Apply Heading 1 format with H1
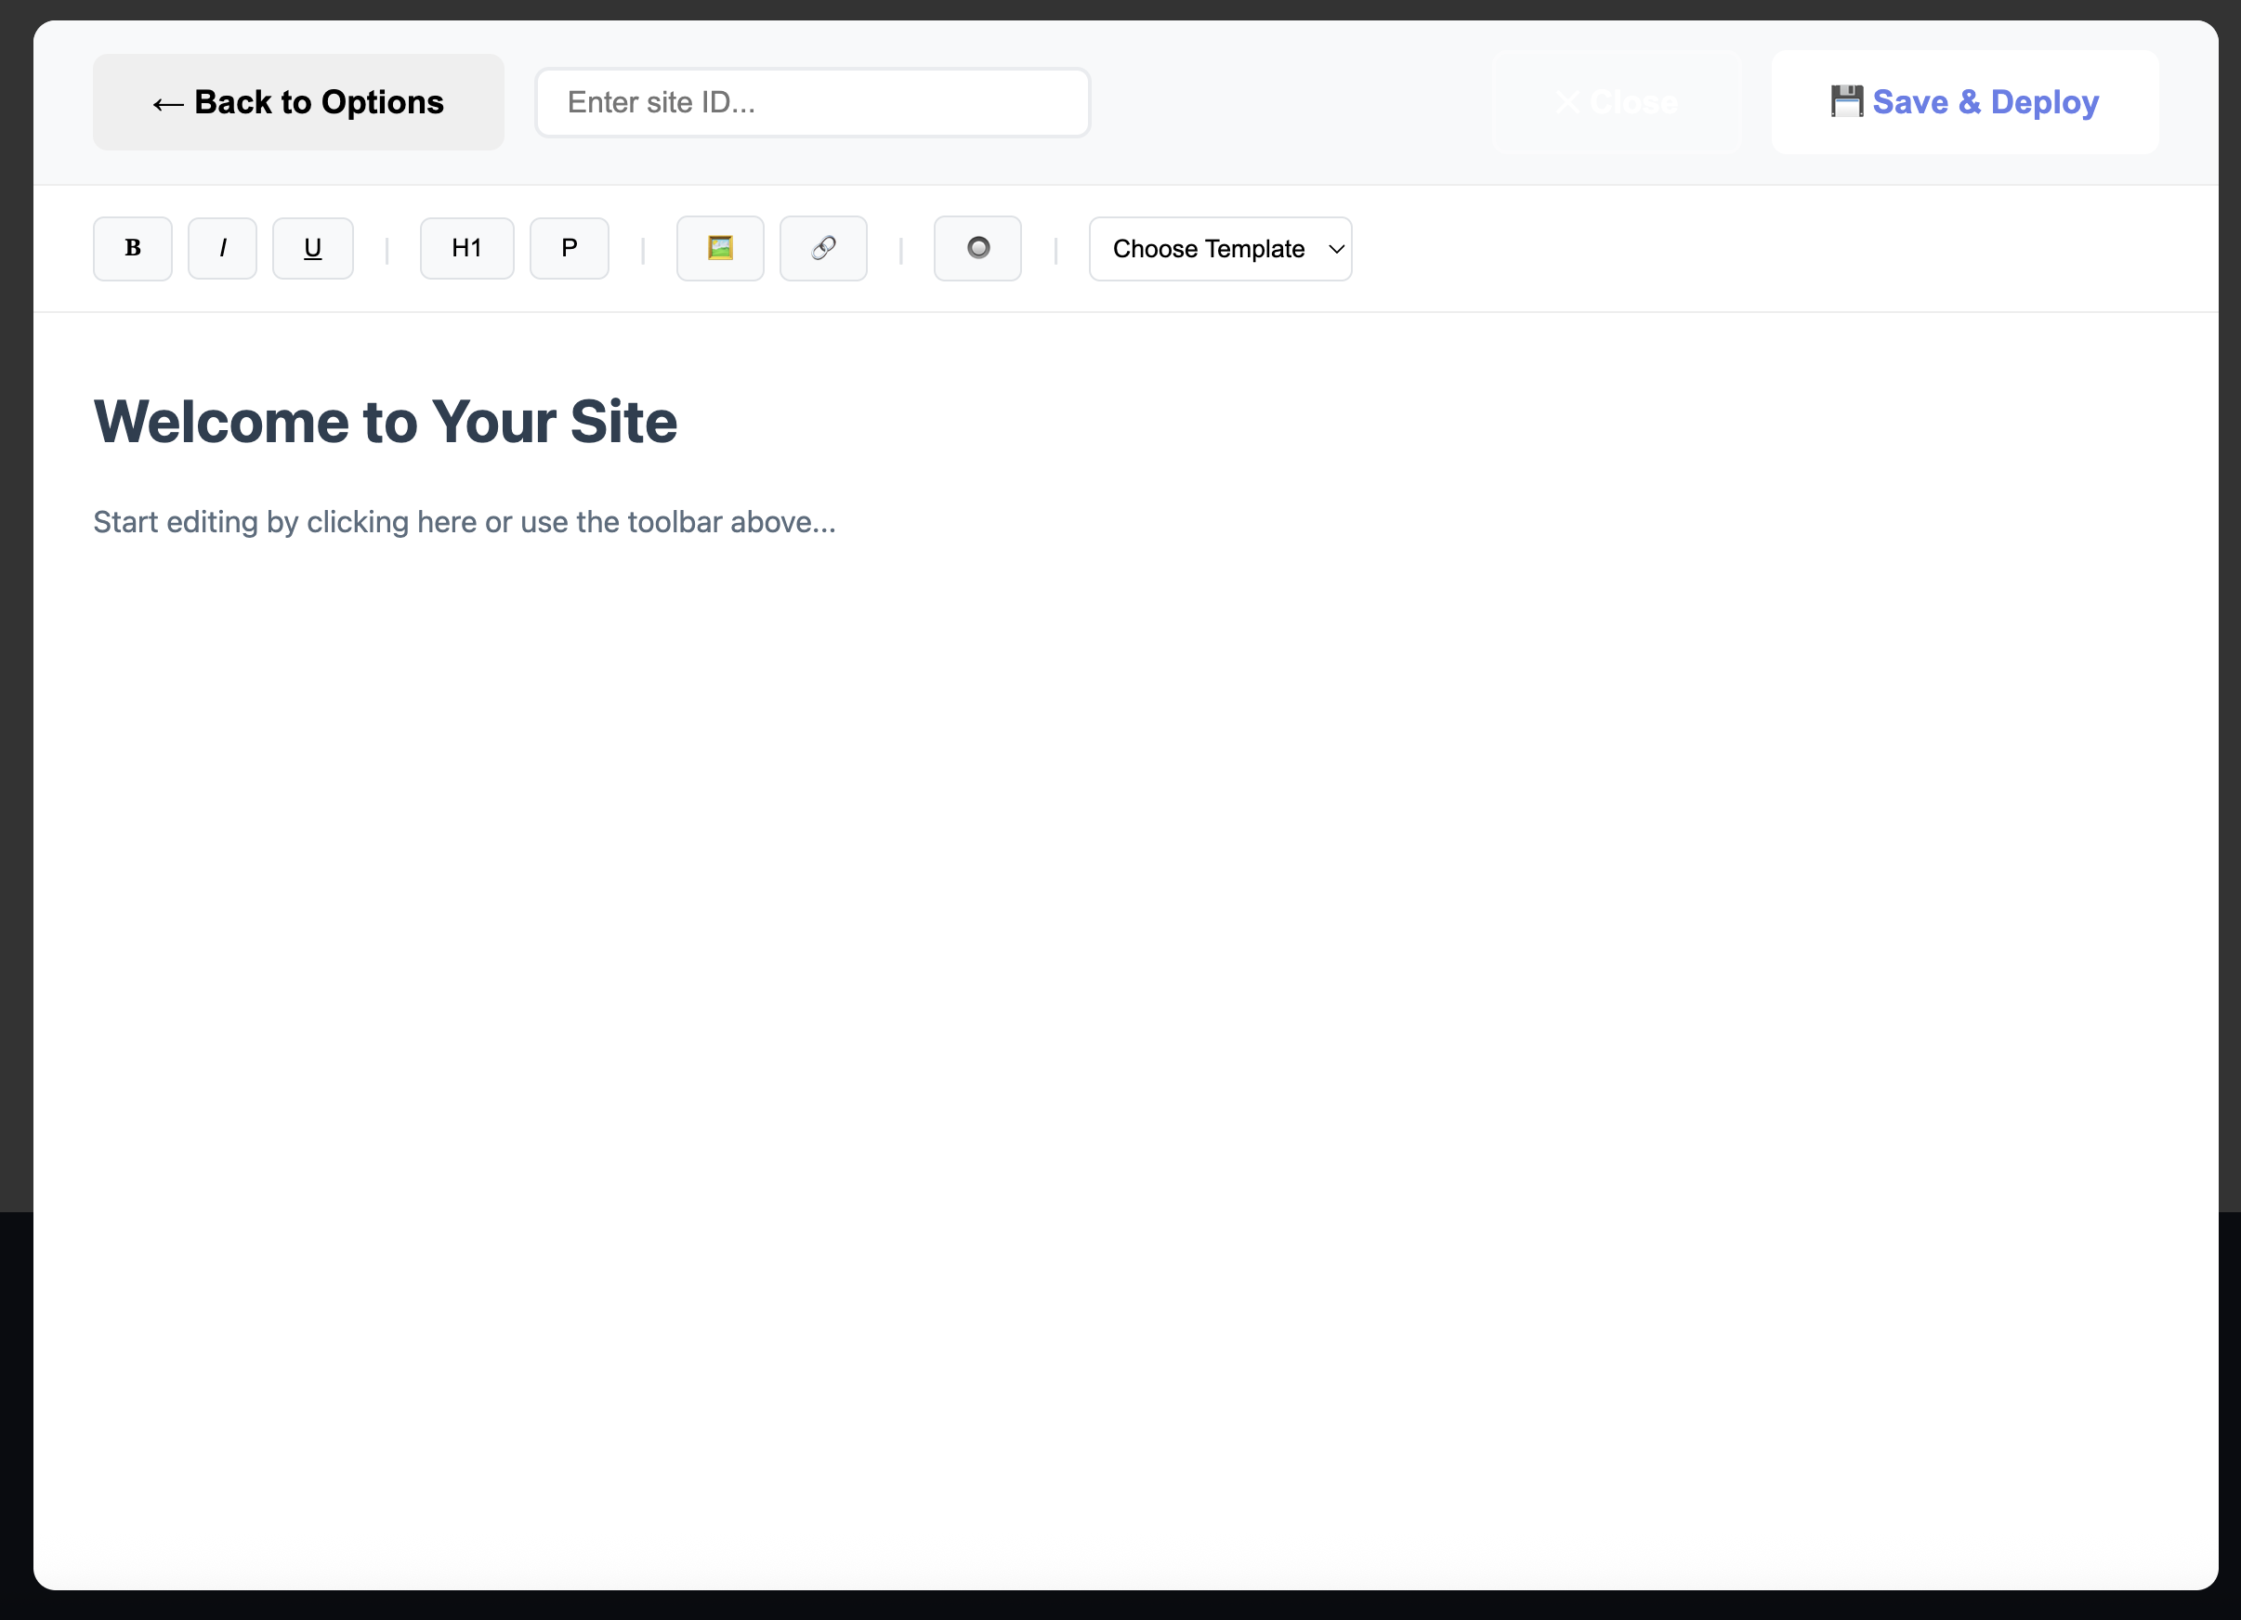The image size is (2241, 1620). click(x=466, y=248)
